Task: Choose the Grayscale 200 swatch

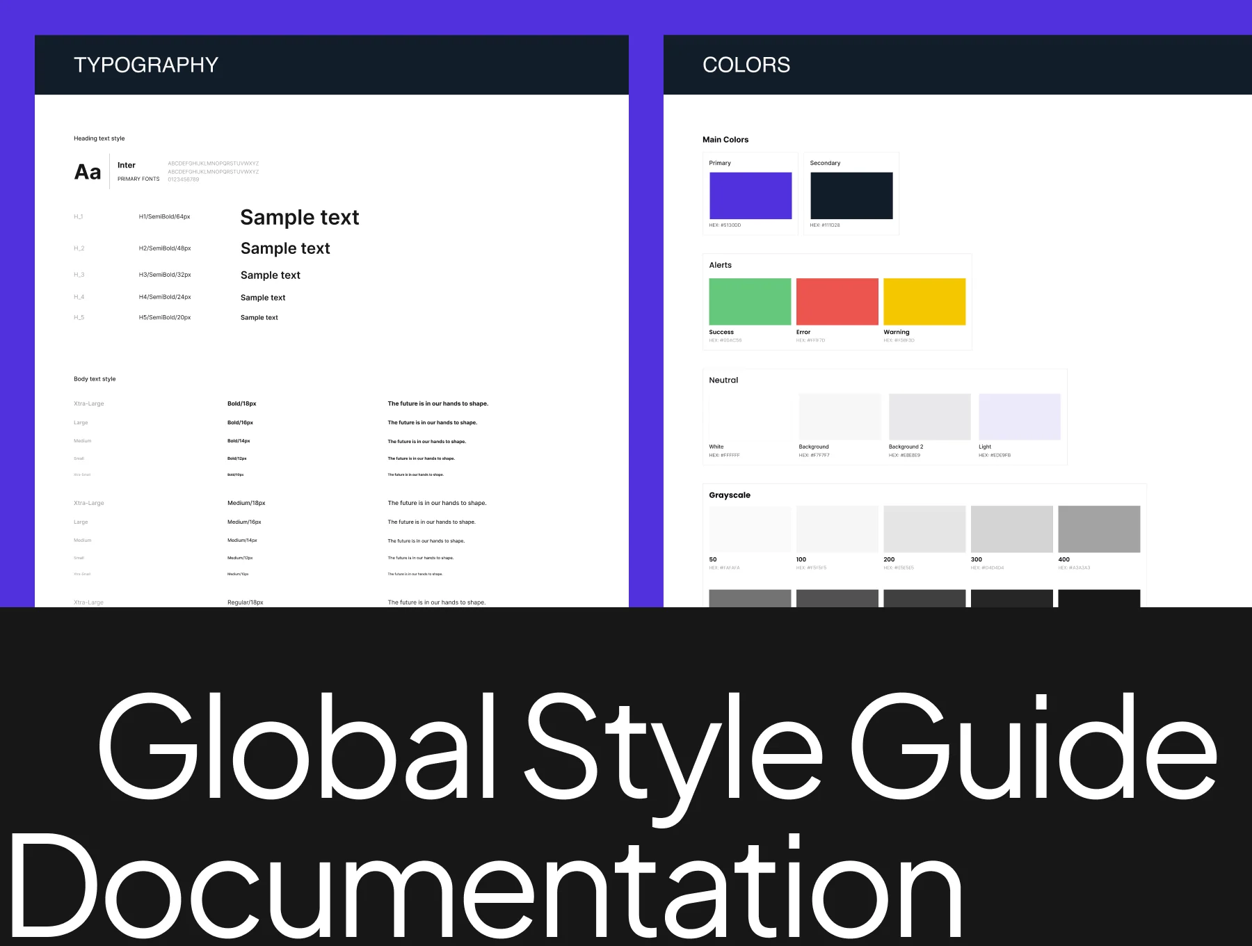Action: click(924, 529)
